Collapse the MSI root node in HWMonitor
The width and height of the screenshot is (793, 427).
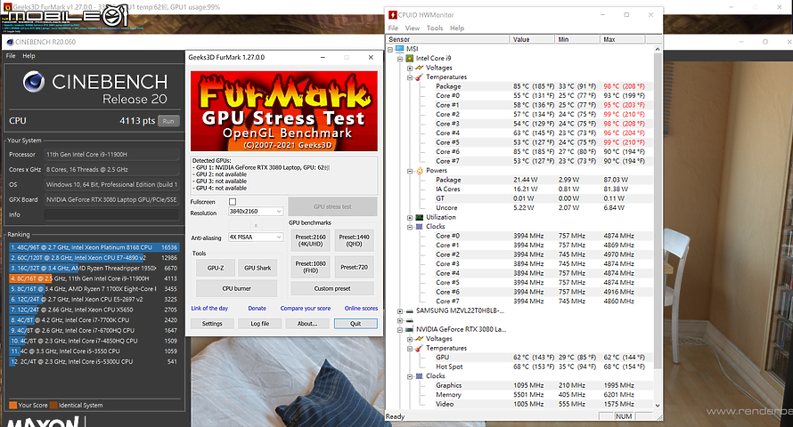pos(390,49)
